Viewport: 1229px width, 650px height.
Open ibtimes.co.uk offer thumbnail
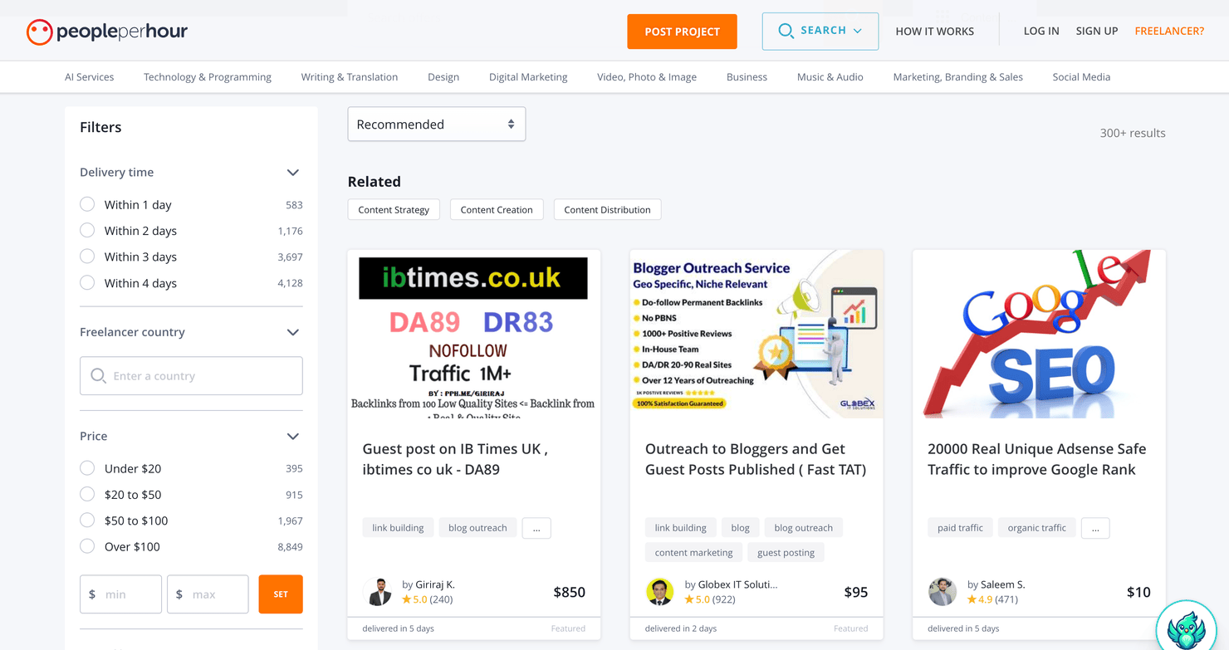(x=474, y=334)
